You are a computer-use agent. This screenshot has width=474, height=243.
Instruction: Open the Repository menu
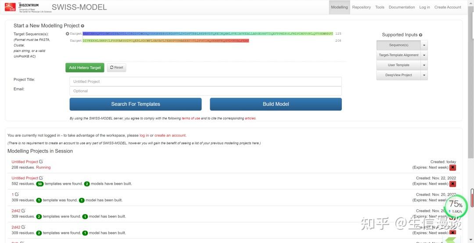pyautogui.click(x=361, y=7)
